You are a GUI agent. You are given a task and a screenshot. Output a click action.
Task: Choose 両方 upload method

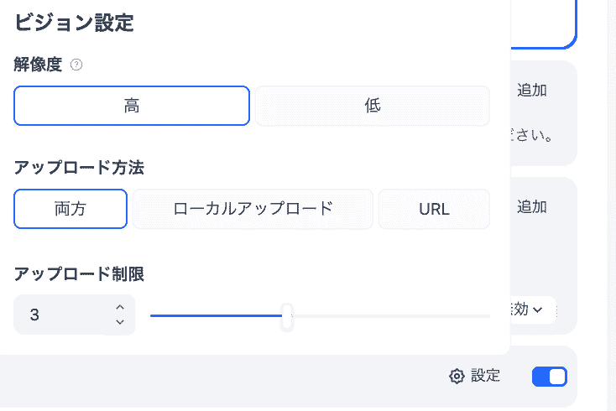(70, 209)
